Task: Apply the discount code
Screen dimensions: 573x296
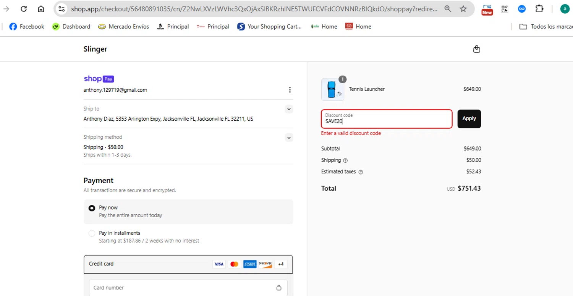Action: [x=469, y=119]
